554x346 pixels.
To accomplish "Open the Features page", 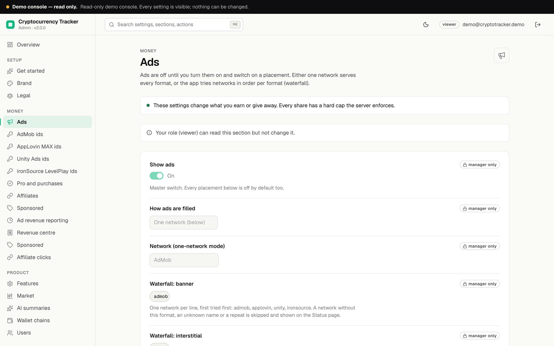I will click(48, 283).
